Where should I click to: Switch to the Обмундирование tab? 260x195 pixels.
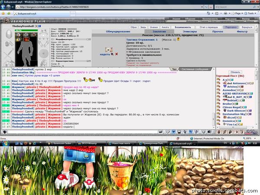coord(118,31)
